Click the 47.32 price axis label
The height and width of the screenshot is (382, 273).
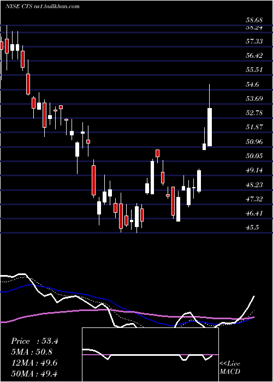coord(254,199)
